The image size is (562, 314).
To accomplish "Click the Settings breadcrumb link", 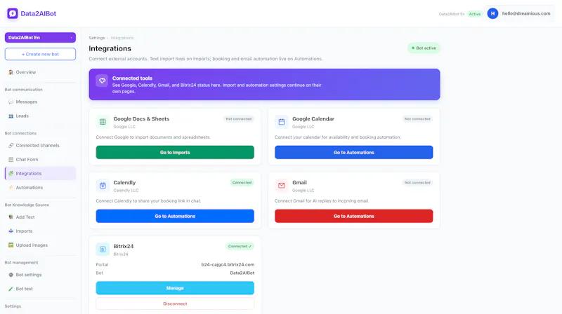I will click(x=97, y=38).
